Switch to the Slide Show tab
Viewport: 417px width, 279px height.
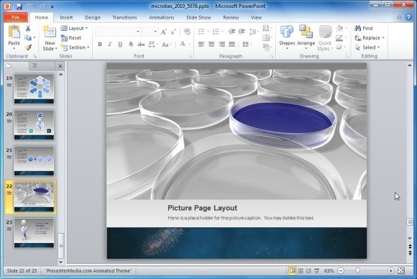198,17
